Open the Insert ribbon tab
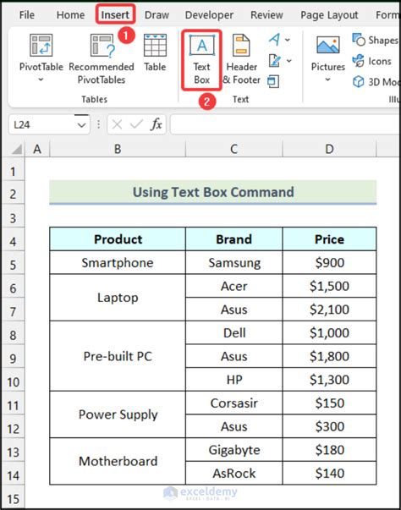Image resolution: width=401 pixels, height=510 pixels. tap(115, 14)
